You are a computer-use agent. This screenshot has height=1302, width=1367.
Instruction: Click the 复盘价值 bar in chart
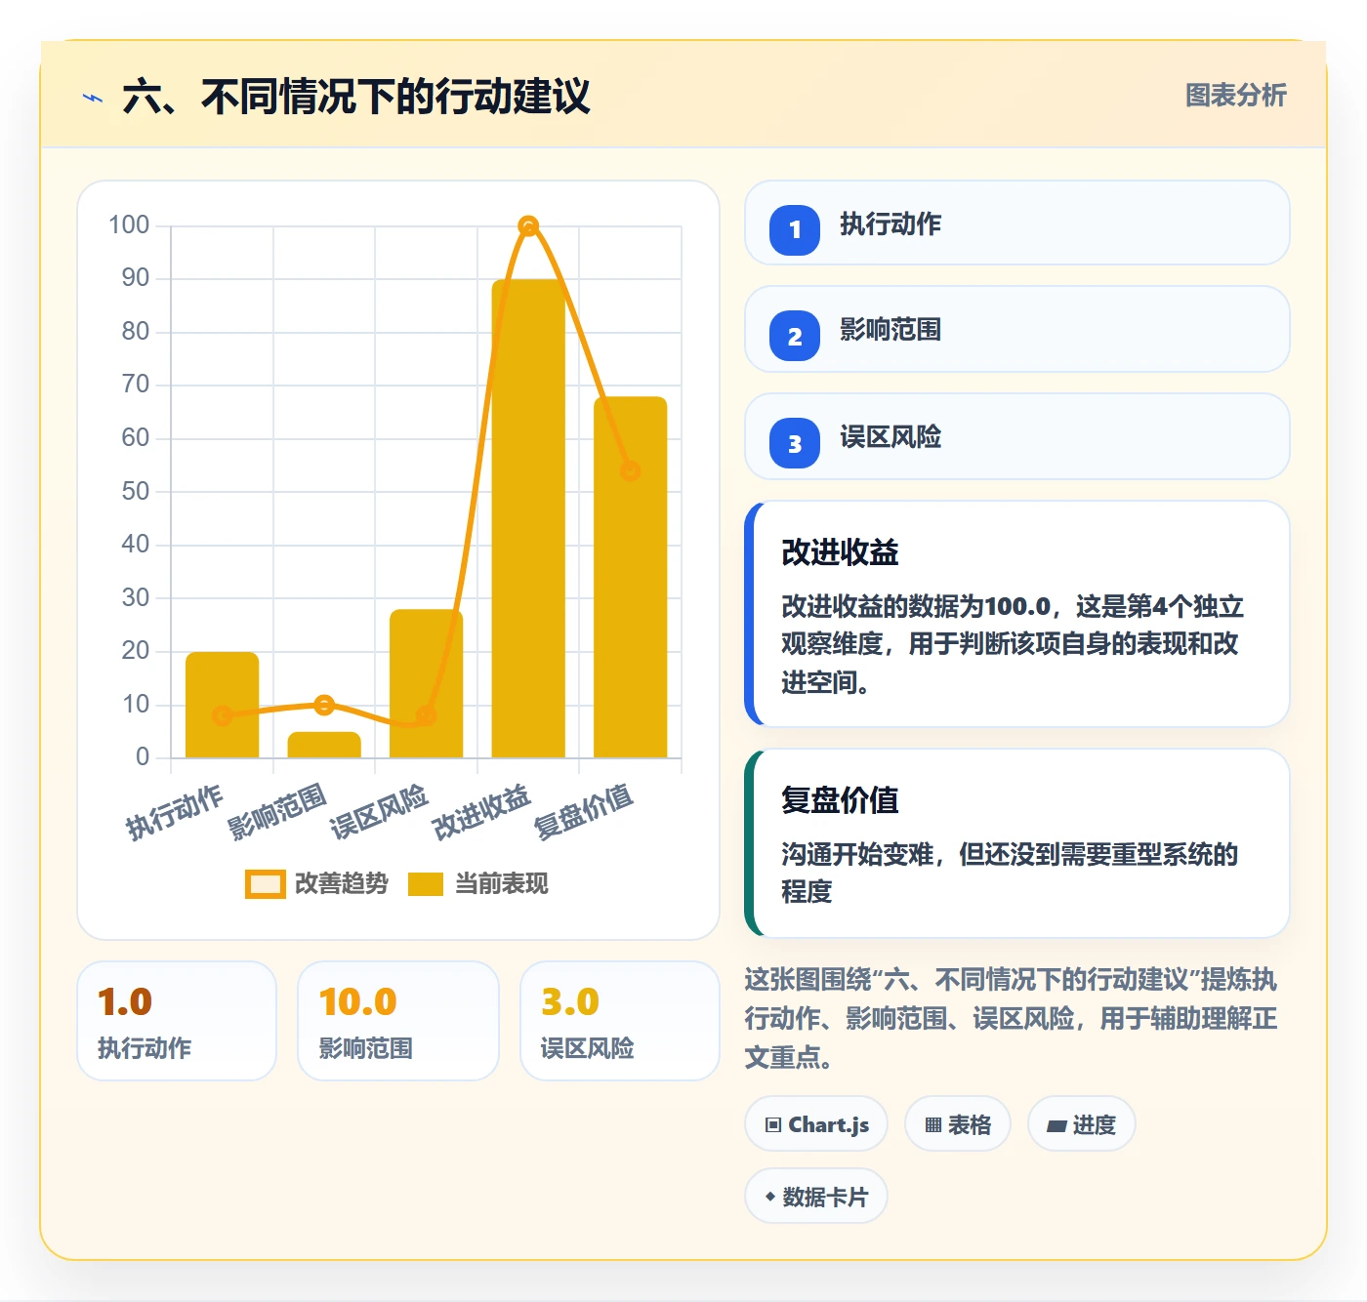(631, 577)
